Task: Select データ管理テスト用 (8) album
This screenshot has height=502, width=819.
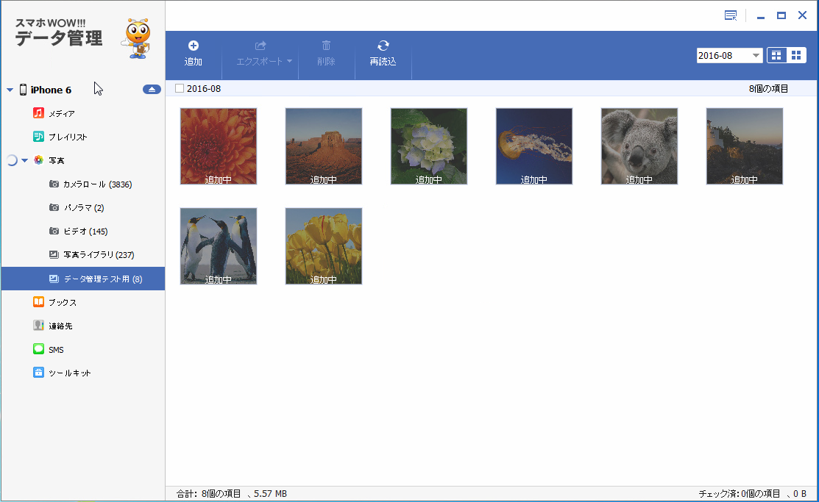Action: coord(84,279)
